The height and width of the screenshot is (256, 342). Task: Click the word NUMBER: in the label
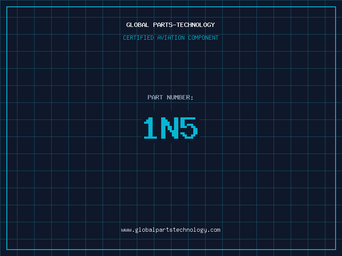tap(180, 98)
